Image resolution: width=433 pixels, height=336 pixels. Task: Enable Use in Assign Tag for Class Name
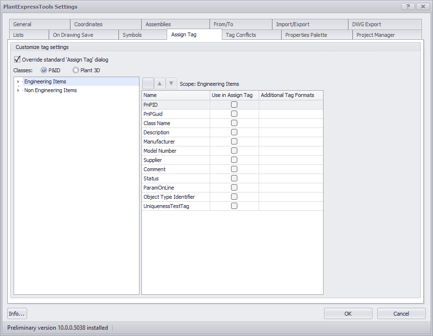(234, 123)
